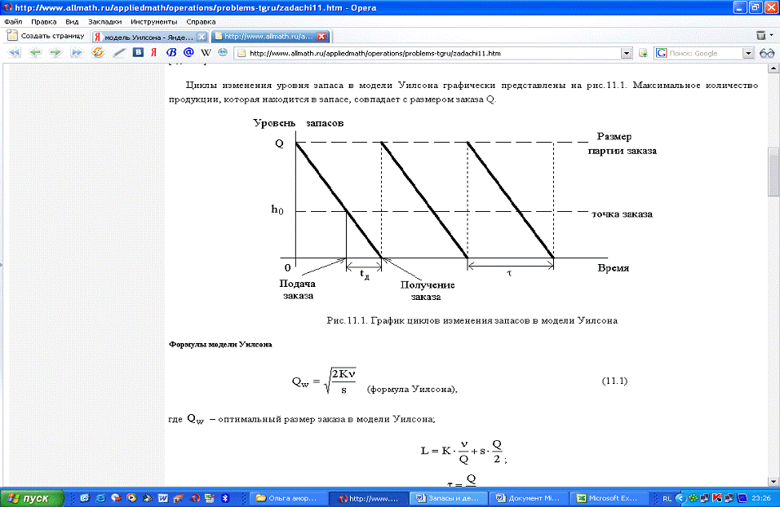Expand the address bar history dropdown
Screen dimensions: 780x507
(x=627, y=53)
